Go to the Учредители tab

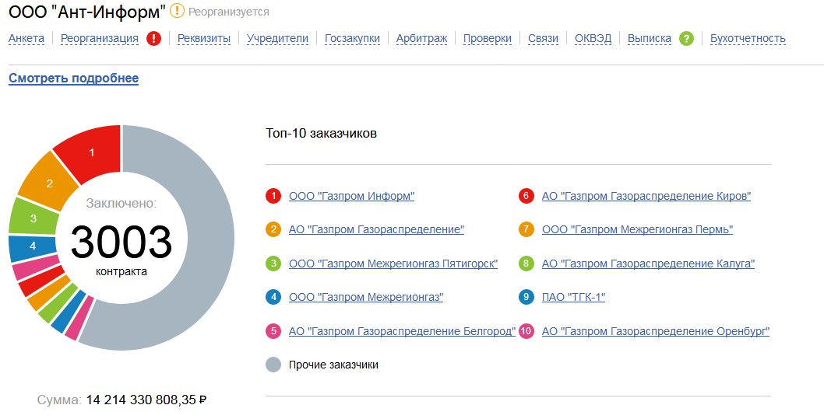277,38
